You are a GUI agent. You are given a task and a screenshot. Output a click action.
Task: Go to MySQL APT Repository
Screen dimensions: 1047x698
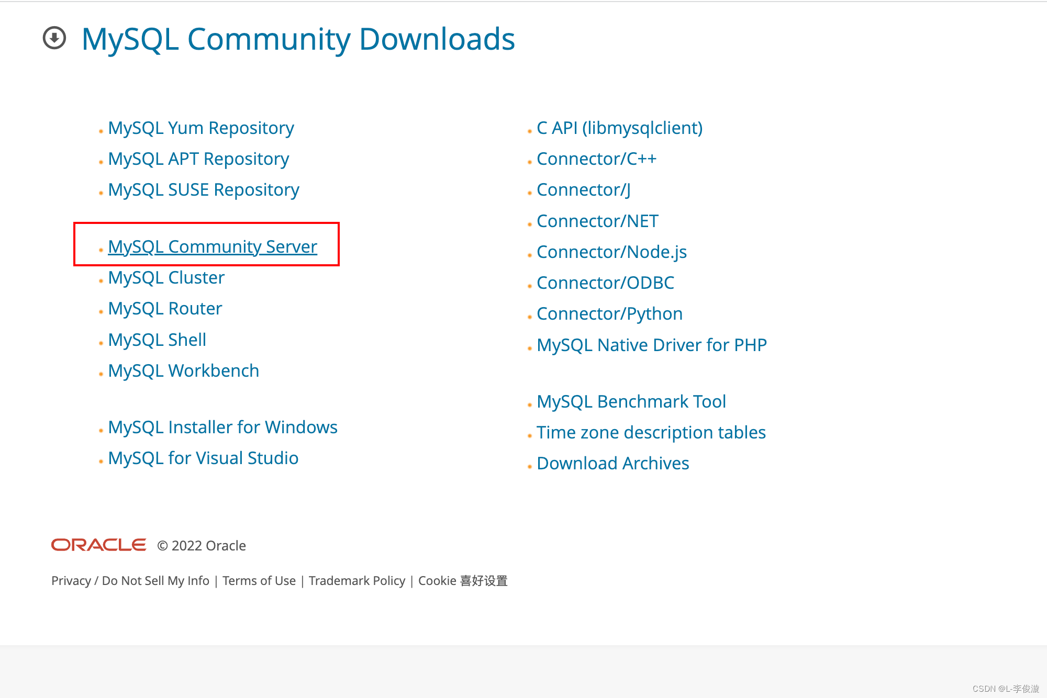198,159
